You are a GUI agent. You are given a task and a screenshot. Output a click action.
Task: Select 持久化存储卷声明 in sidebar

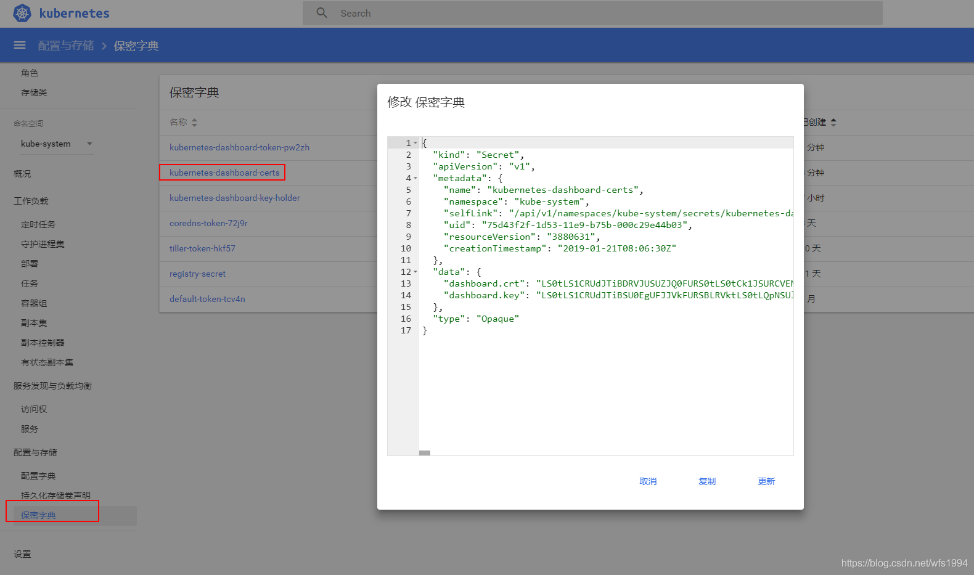55,495
